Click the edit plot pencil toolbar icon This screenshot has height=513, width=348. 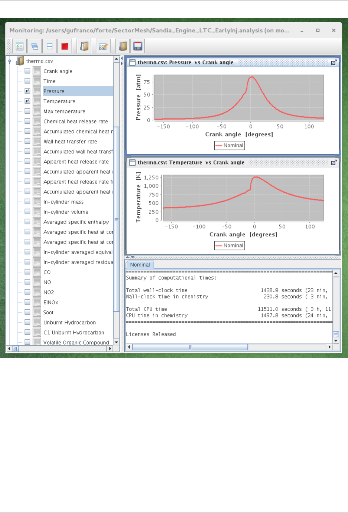[103, 46]
